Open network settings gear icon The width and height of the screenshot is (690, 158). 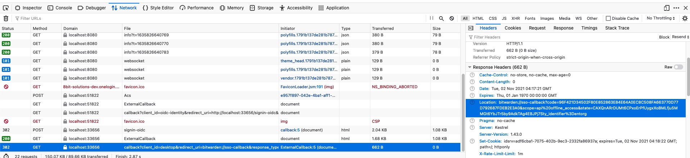[685, 18]
